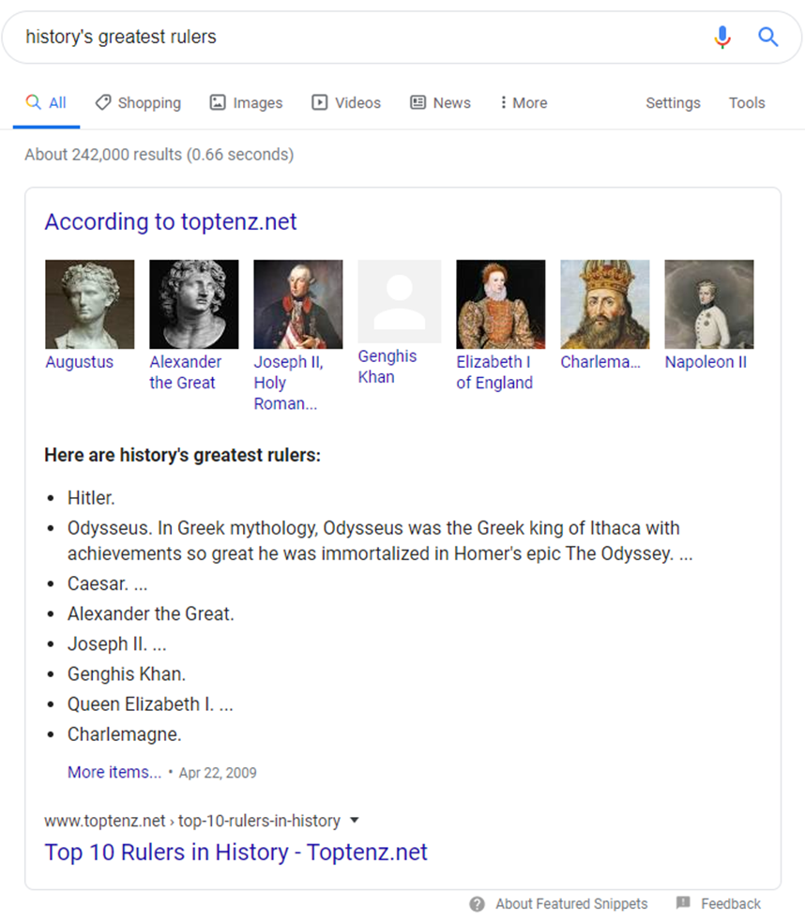Open the 'Charlema...' name link
Image resolution: width=805 pixels, height=922 pixels.
tap(600, 362)
